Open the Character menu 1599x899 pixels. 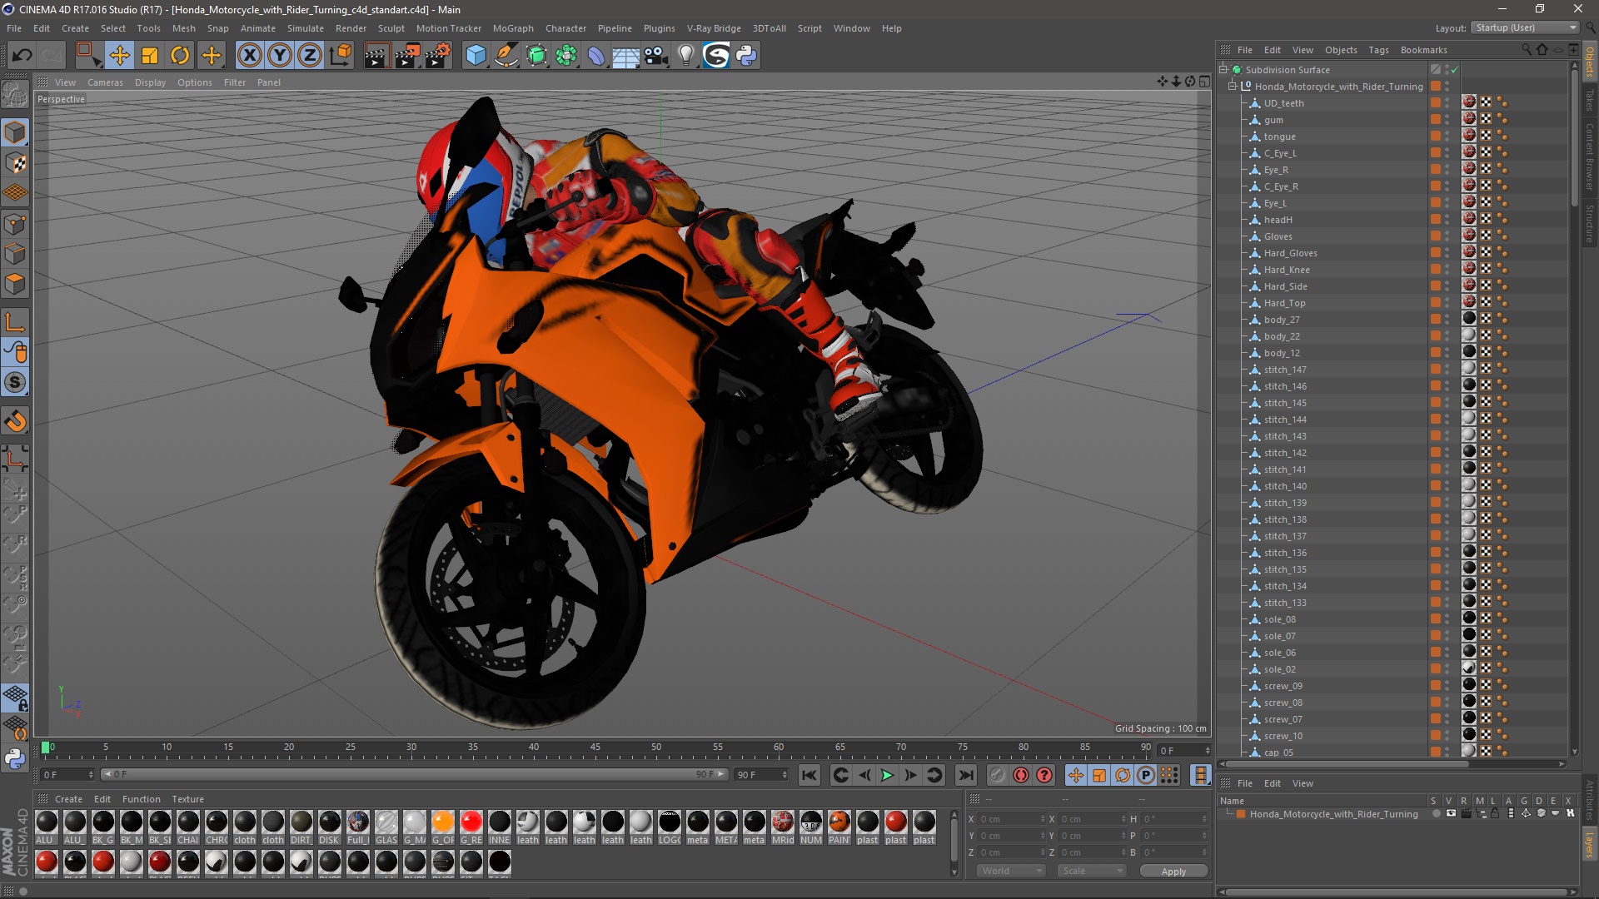pyautogui.click(x=565, y=28)
